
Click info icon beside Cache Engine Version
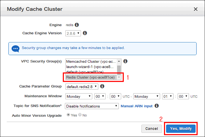[x=85, y=33]
